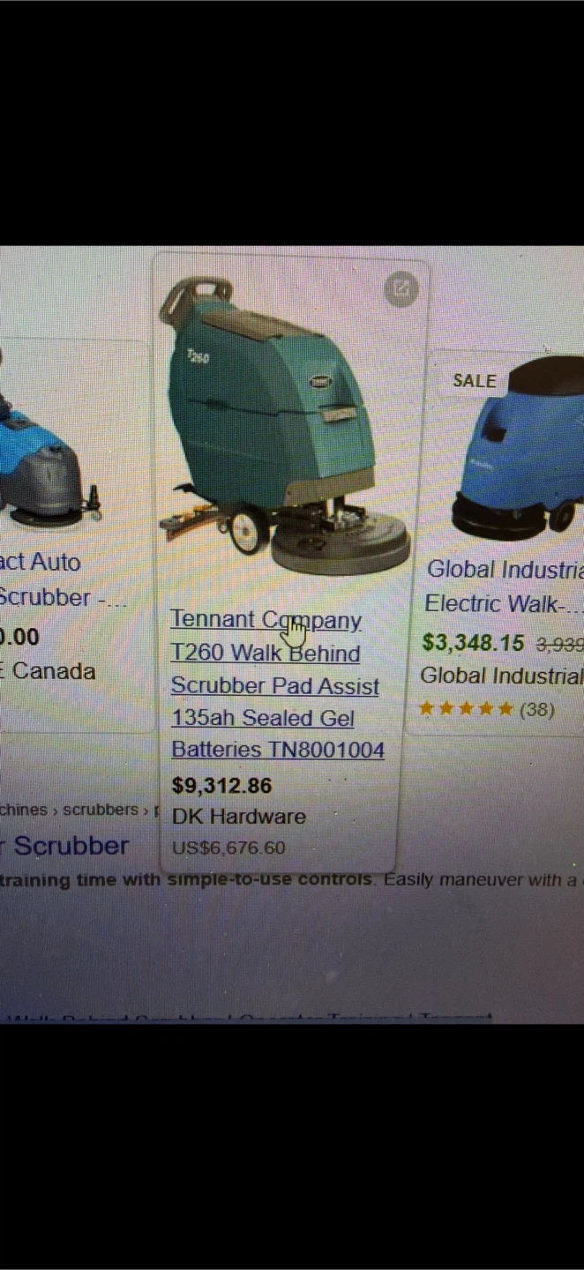Click the $3,348.15 sale price
The width and height of the screenshot is (584, 1270).
pos(473,643)
